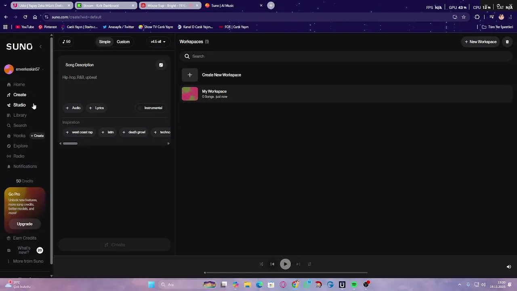Screen dimensions: 517x291
Task: Click Create New Workspace row
Action: 347,75
